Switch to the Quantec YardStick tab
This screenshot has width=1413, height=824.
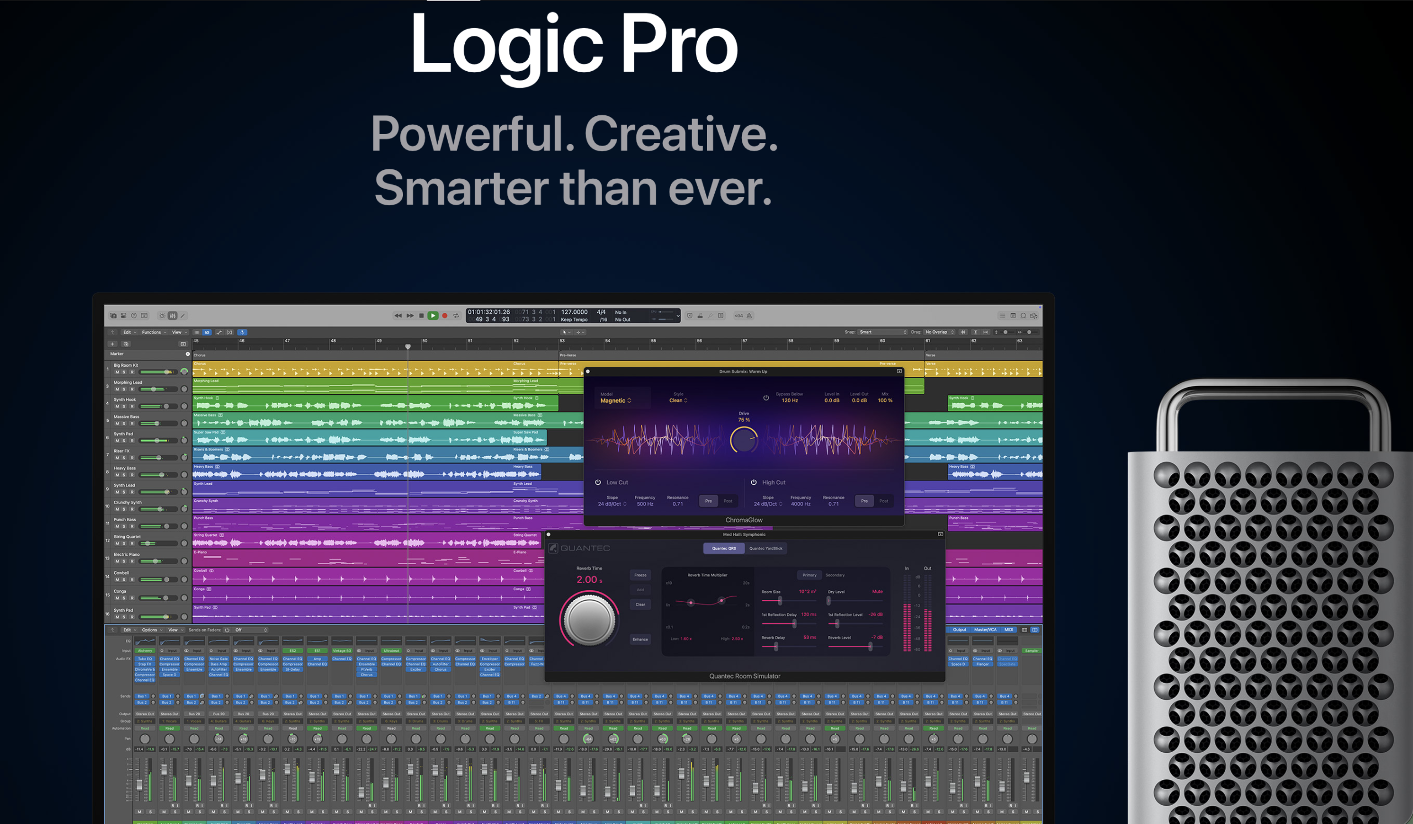pos(766,548)
